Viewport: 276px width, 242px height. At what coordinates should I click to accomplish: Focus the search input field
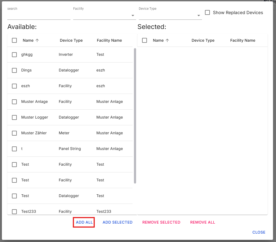tap(39, 15)
